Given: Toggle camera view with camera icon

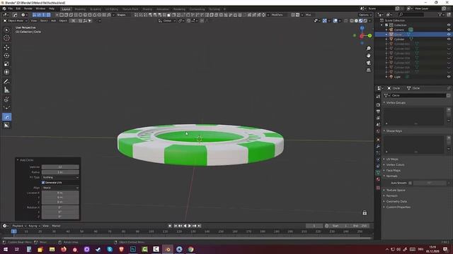Looking at the screenshot, I should (x=368, y=63).
